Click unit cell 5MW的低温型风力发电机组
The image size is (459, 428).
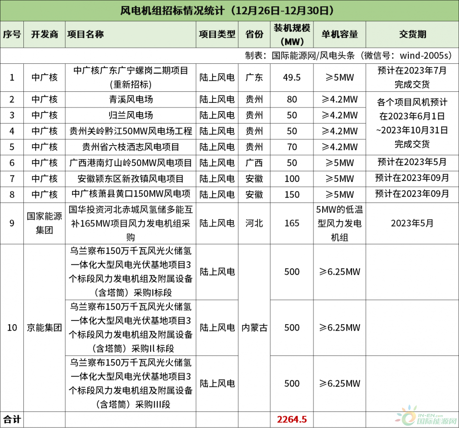pyautogui.click(x=340, y=223)
